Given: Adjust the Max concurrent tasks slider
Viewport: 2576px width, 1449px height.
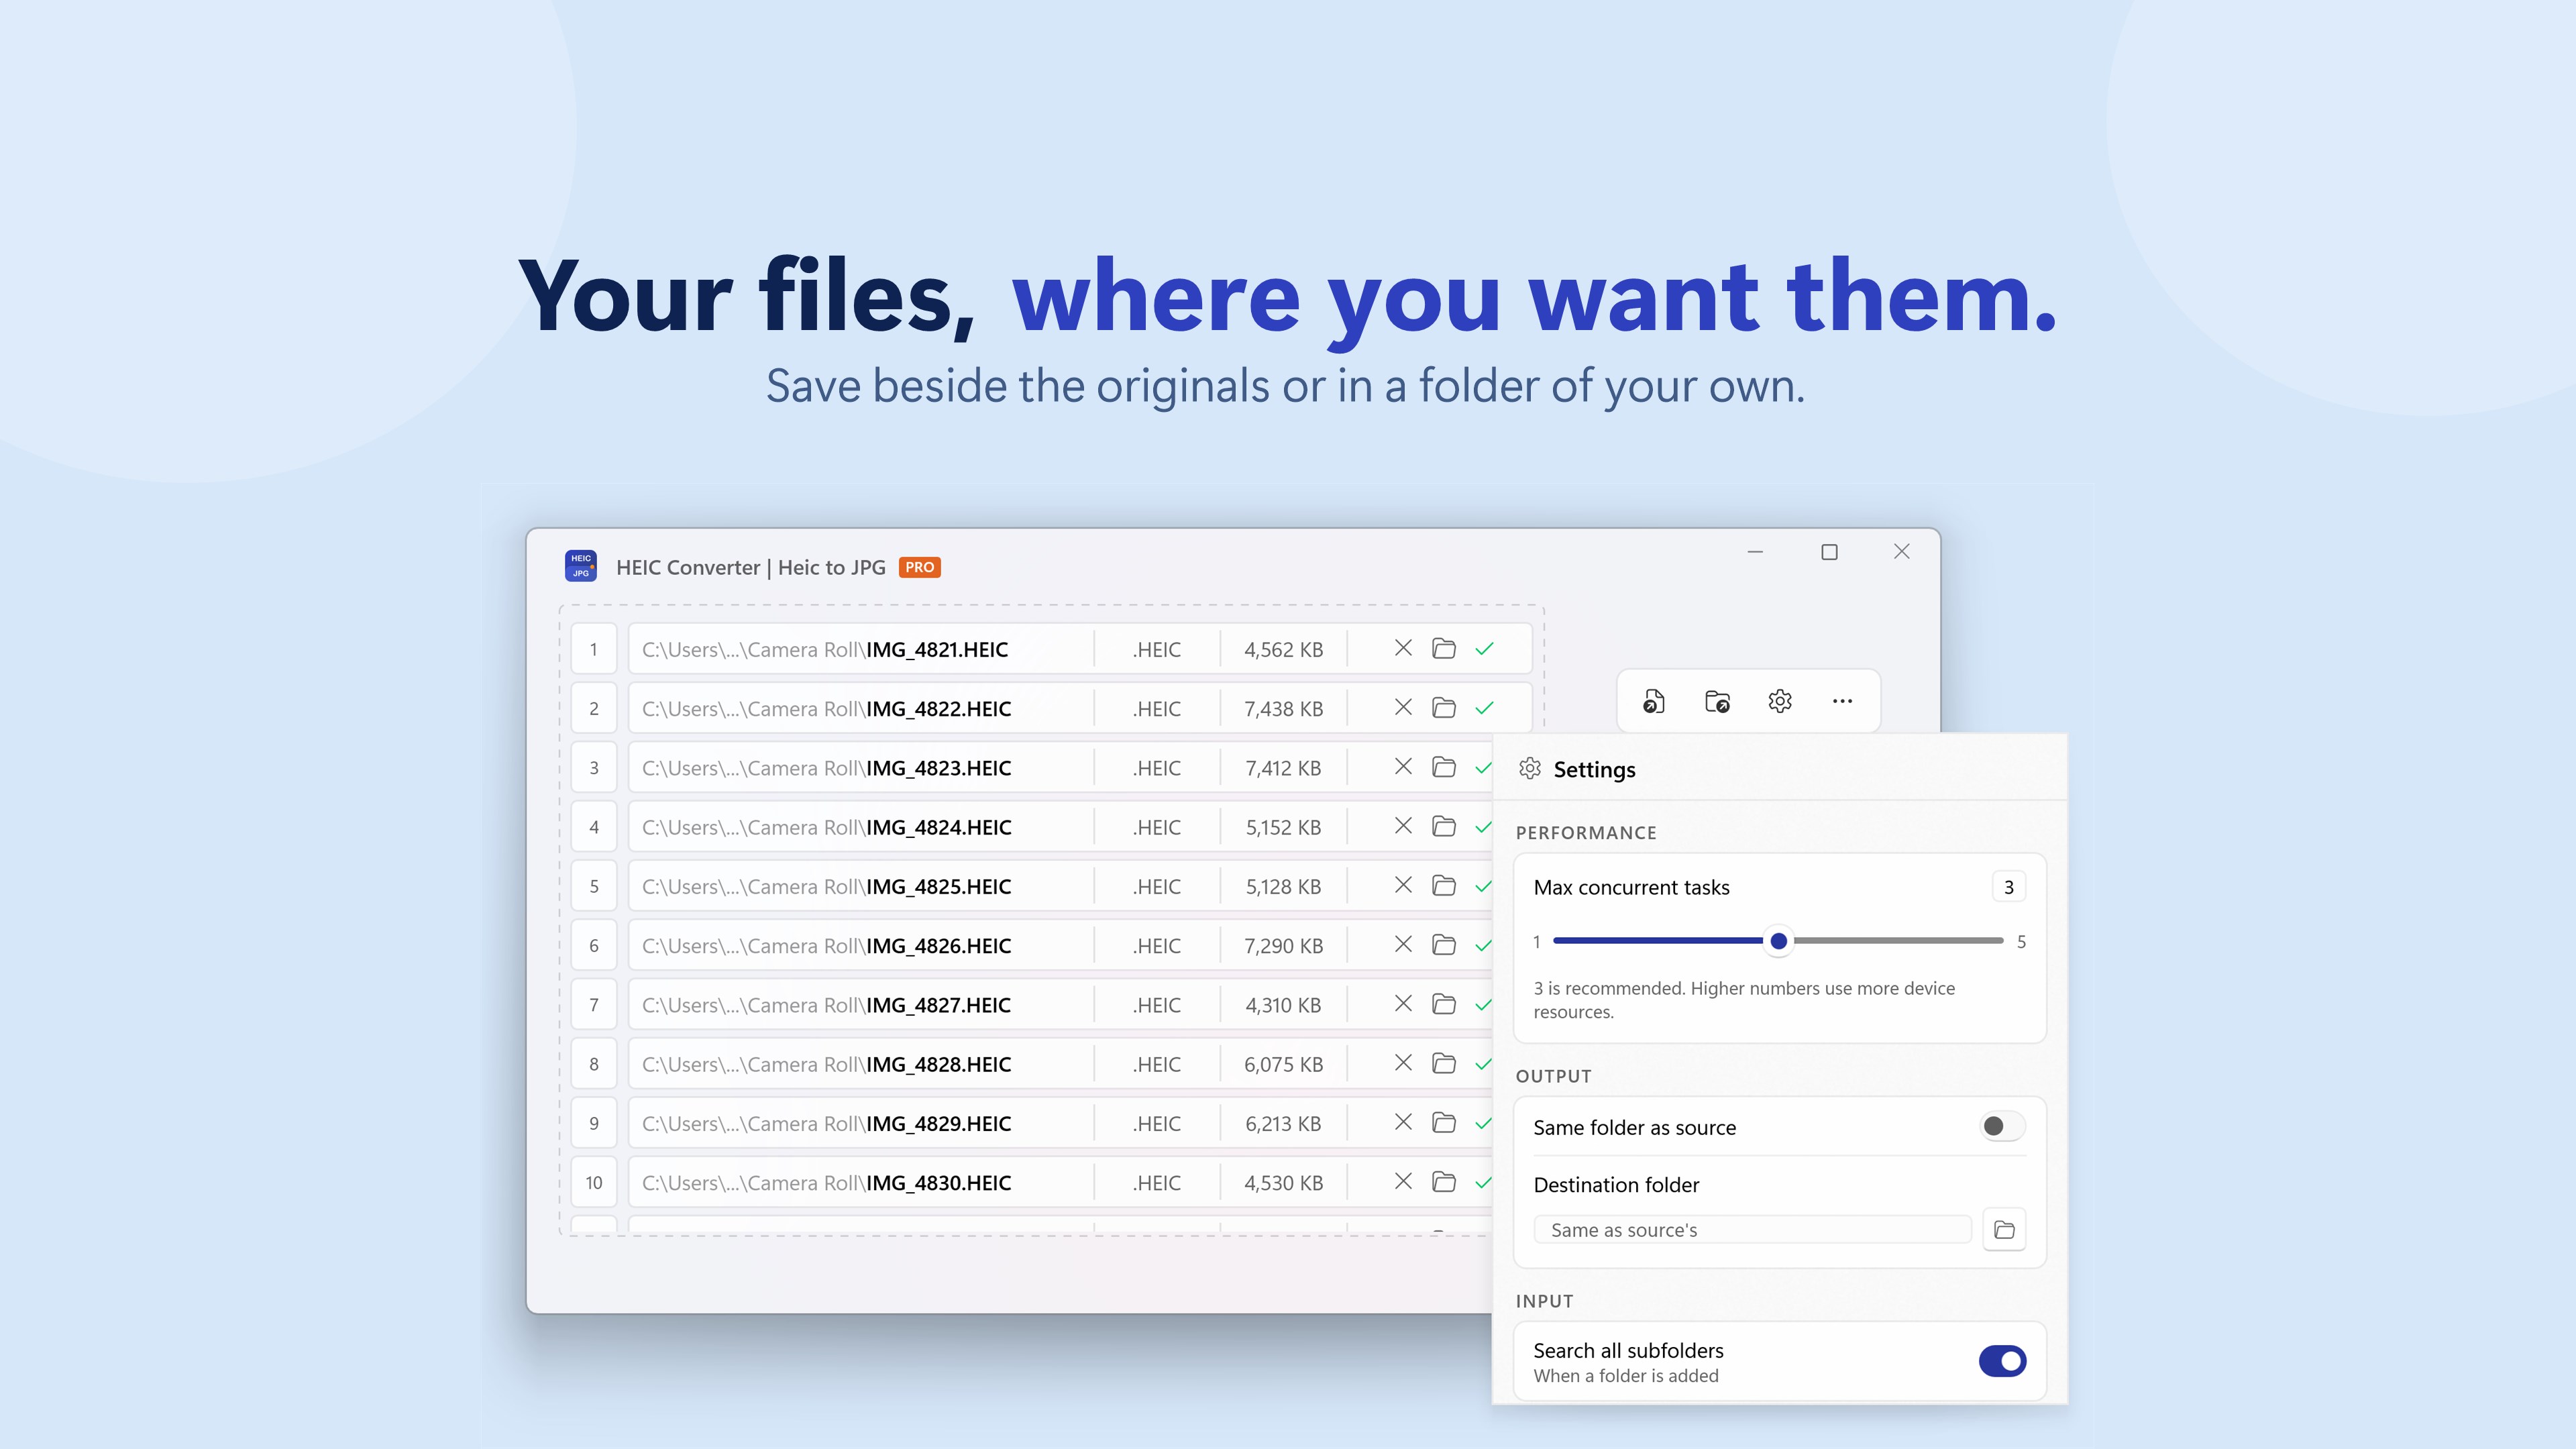Looking at the screenshot, I should point(1778,941).
